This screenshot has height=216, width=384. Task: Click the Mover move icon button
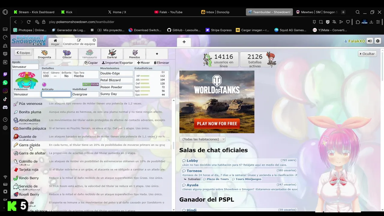143,63
